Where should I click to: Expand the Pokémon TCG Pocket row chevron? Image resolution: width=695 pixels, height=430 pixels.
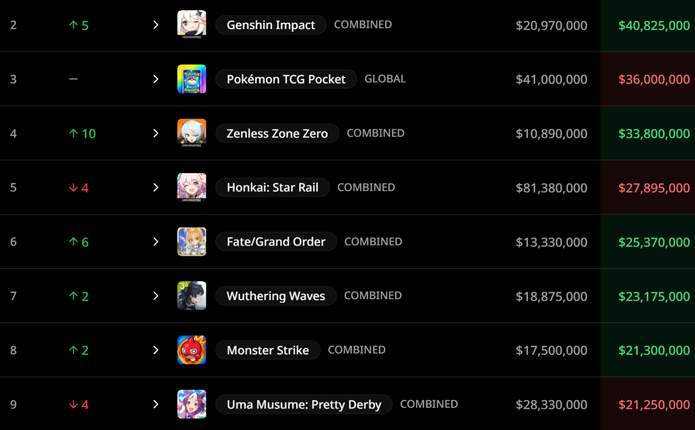tap(156, 79)
